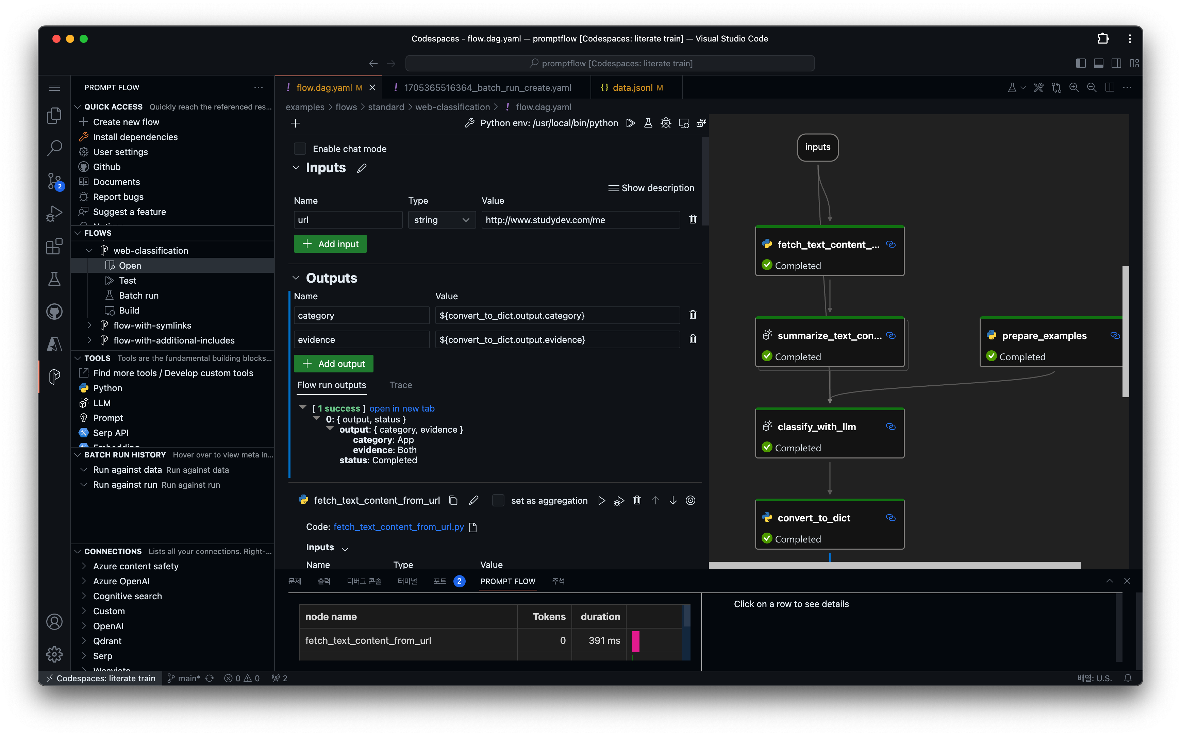
Task: Click Install dependencies in Quick Access
Action: tap(135, 137)
